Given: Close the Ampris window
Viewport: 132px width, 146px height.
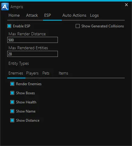Looking at the screenshot, I should tap(126, 5).
